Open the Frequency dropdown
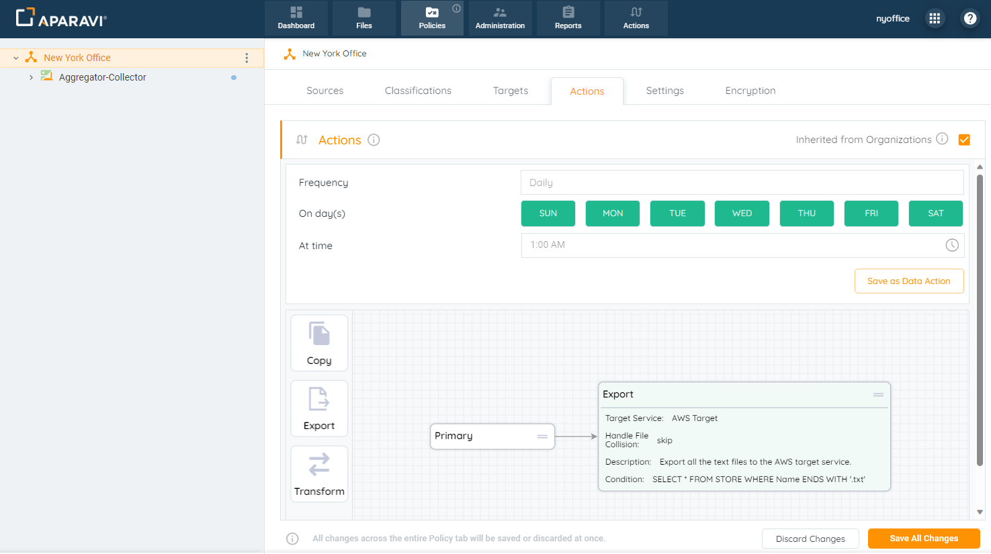This screenshot has width=991, height=554. [742, 183]
